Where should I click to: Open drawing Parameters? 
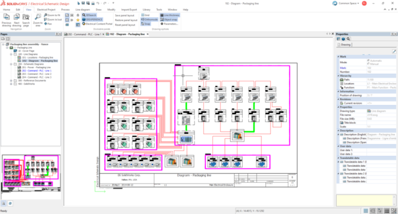point(169,24)
